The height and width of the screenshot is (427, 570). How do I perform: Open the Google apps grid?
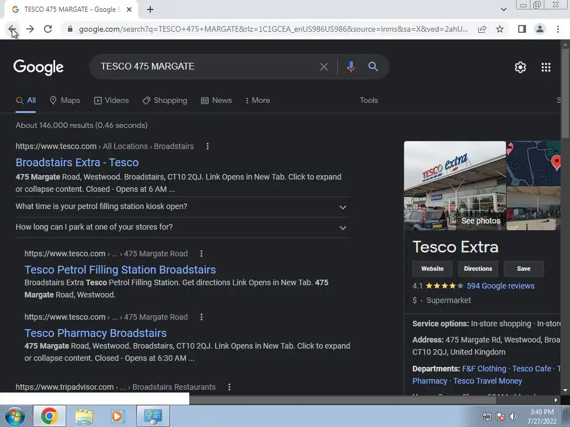546,67
